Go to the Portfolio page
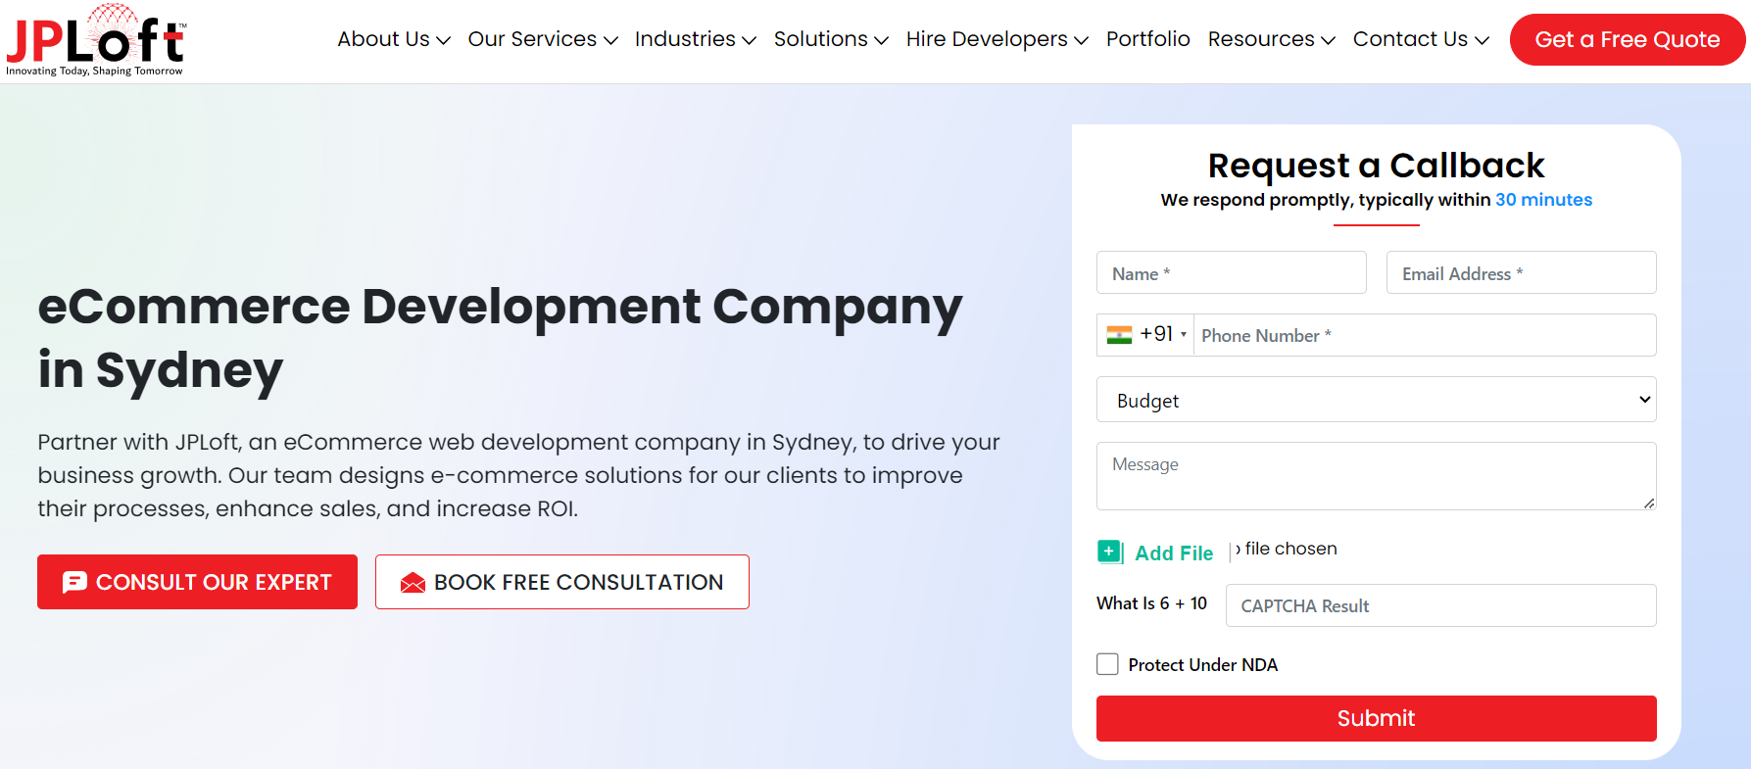1751x769 pixels. pyautogui.click(x=1147, y=39)
